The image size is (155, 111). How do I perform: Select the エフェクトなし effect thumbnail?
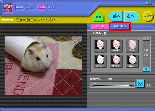(100, 46)
